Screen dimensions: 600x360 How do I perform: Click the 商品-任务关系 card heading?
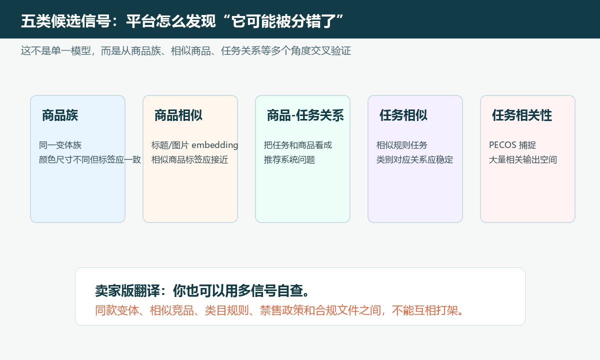[305, 115]
